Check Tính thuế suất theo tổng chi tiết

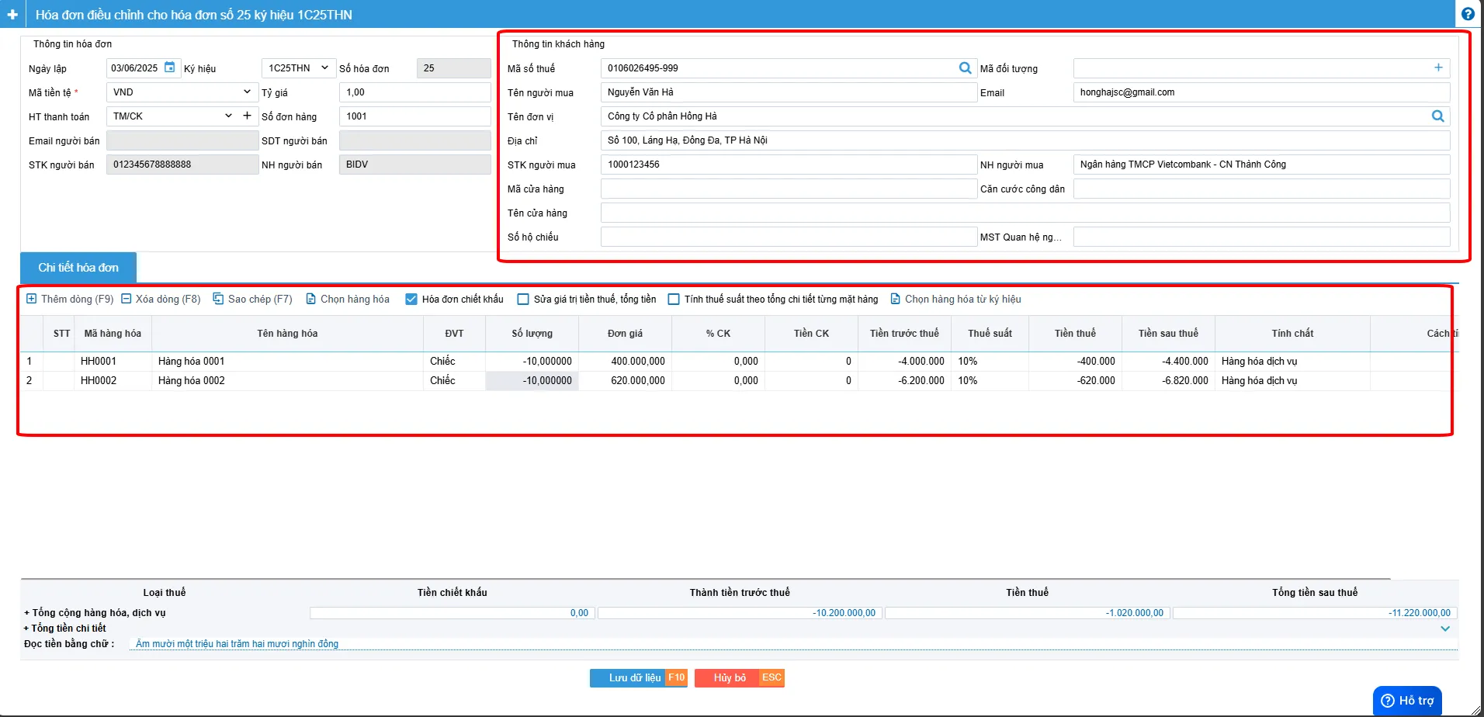674,300
